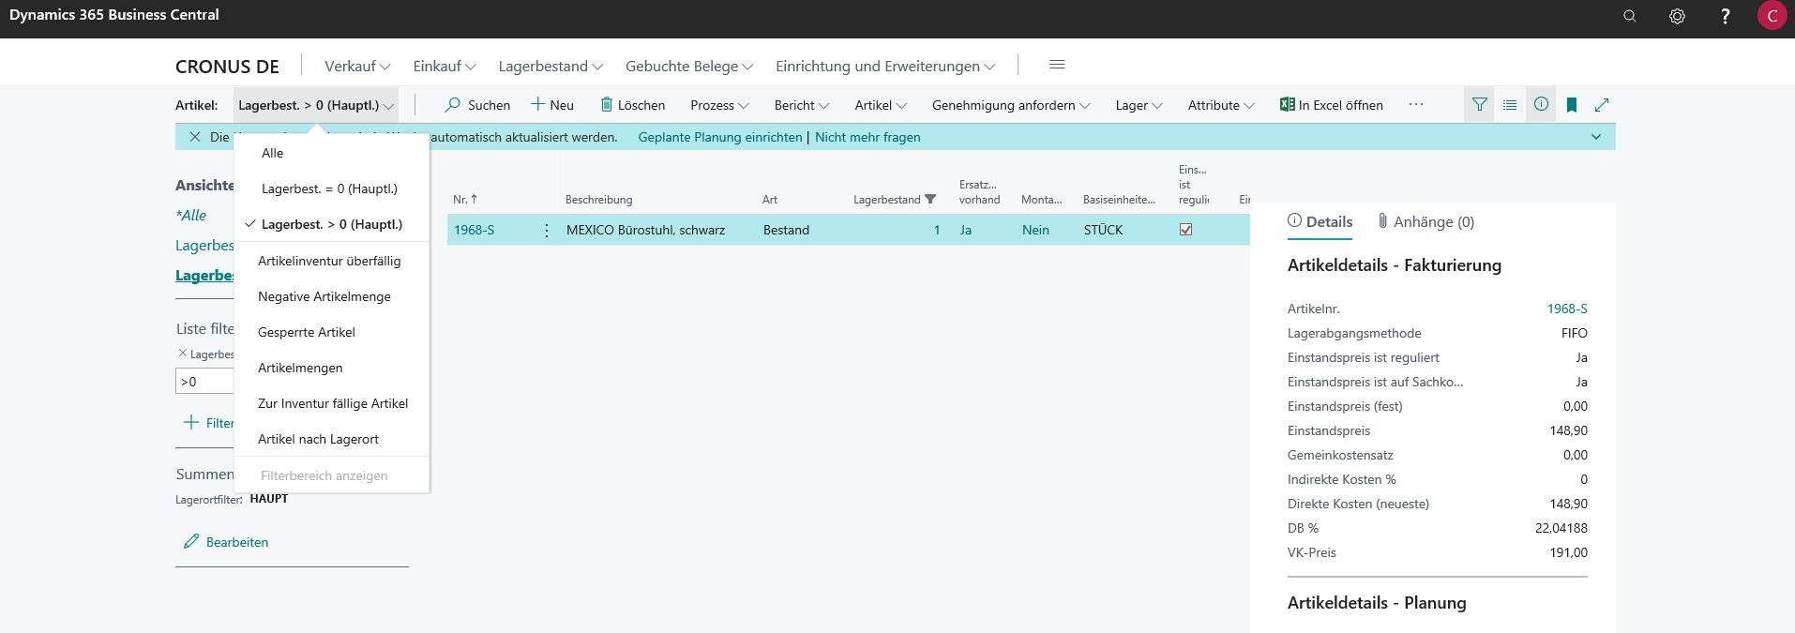Expand the Gebuchte Belege menu
Screen dimensions: 1795x633
(689, 66)
